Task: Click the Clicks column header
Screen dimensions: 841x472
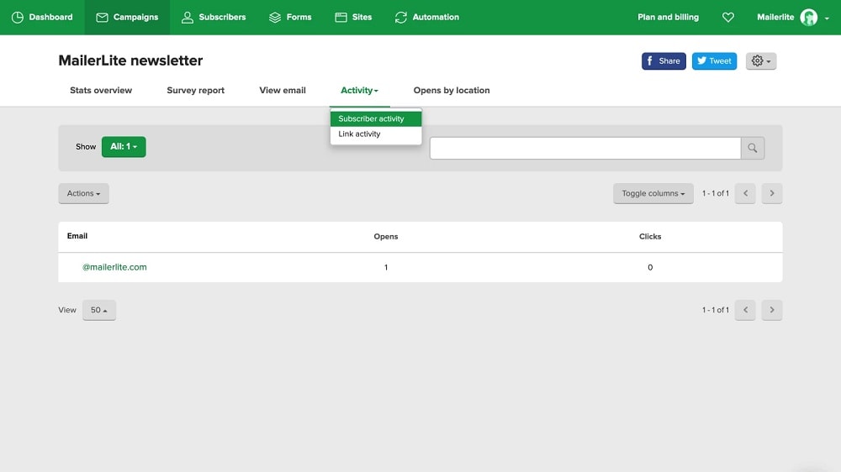Action: click(x=650, y=236)
